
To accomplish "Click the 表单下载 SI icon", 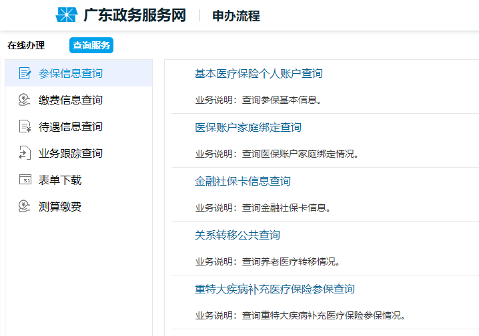I will coord(25,180).
